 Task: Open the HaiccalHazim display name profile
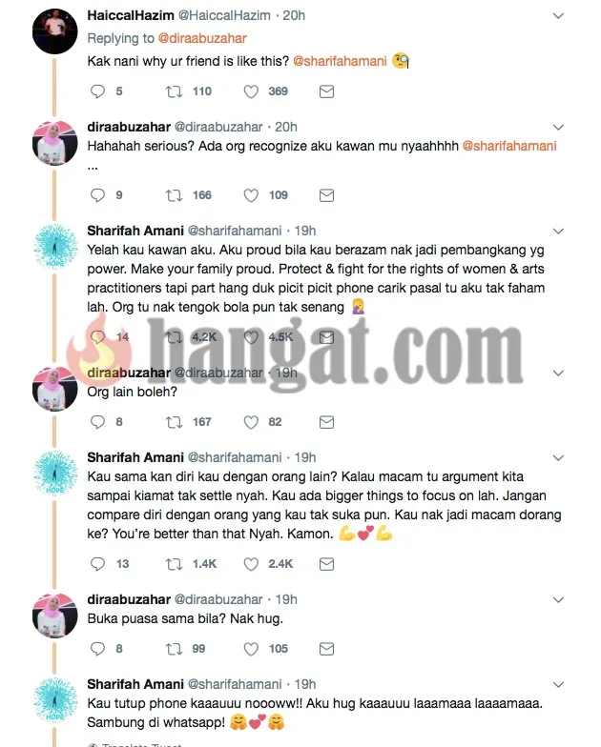130,15
